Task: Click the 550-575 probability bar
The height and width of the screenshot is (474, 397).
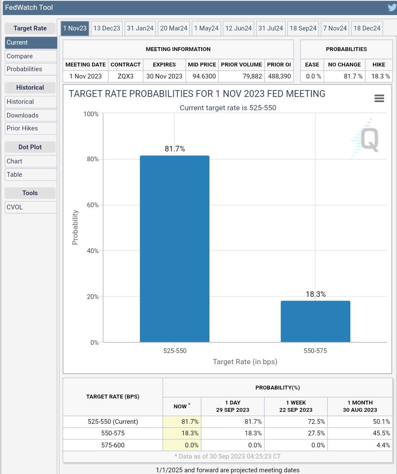Action: tap(316, 321)
